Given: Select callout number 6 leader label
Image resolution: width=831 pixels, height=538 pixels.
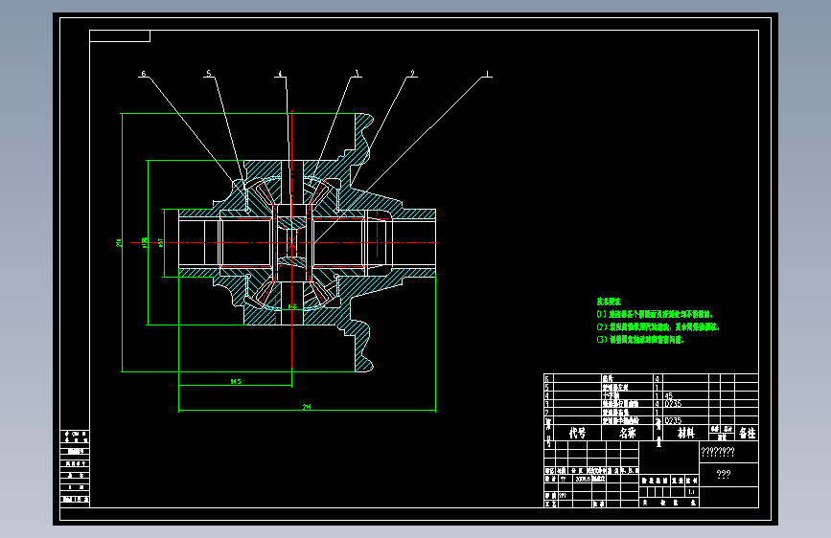Looking at the screenshot, I should pyautogui.click(x=144, y=74).
